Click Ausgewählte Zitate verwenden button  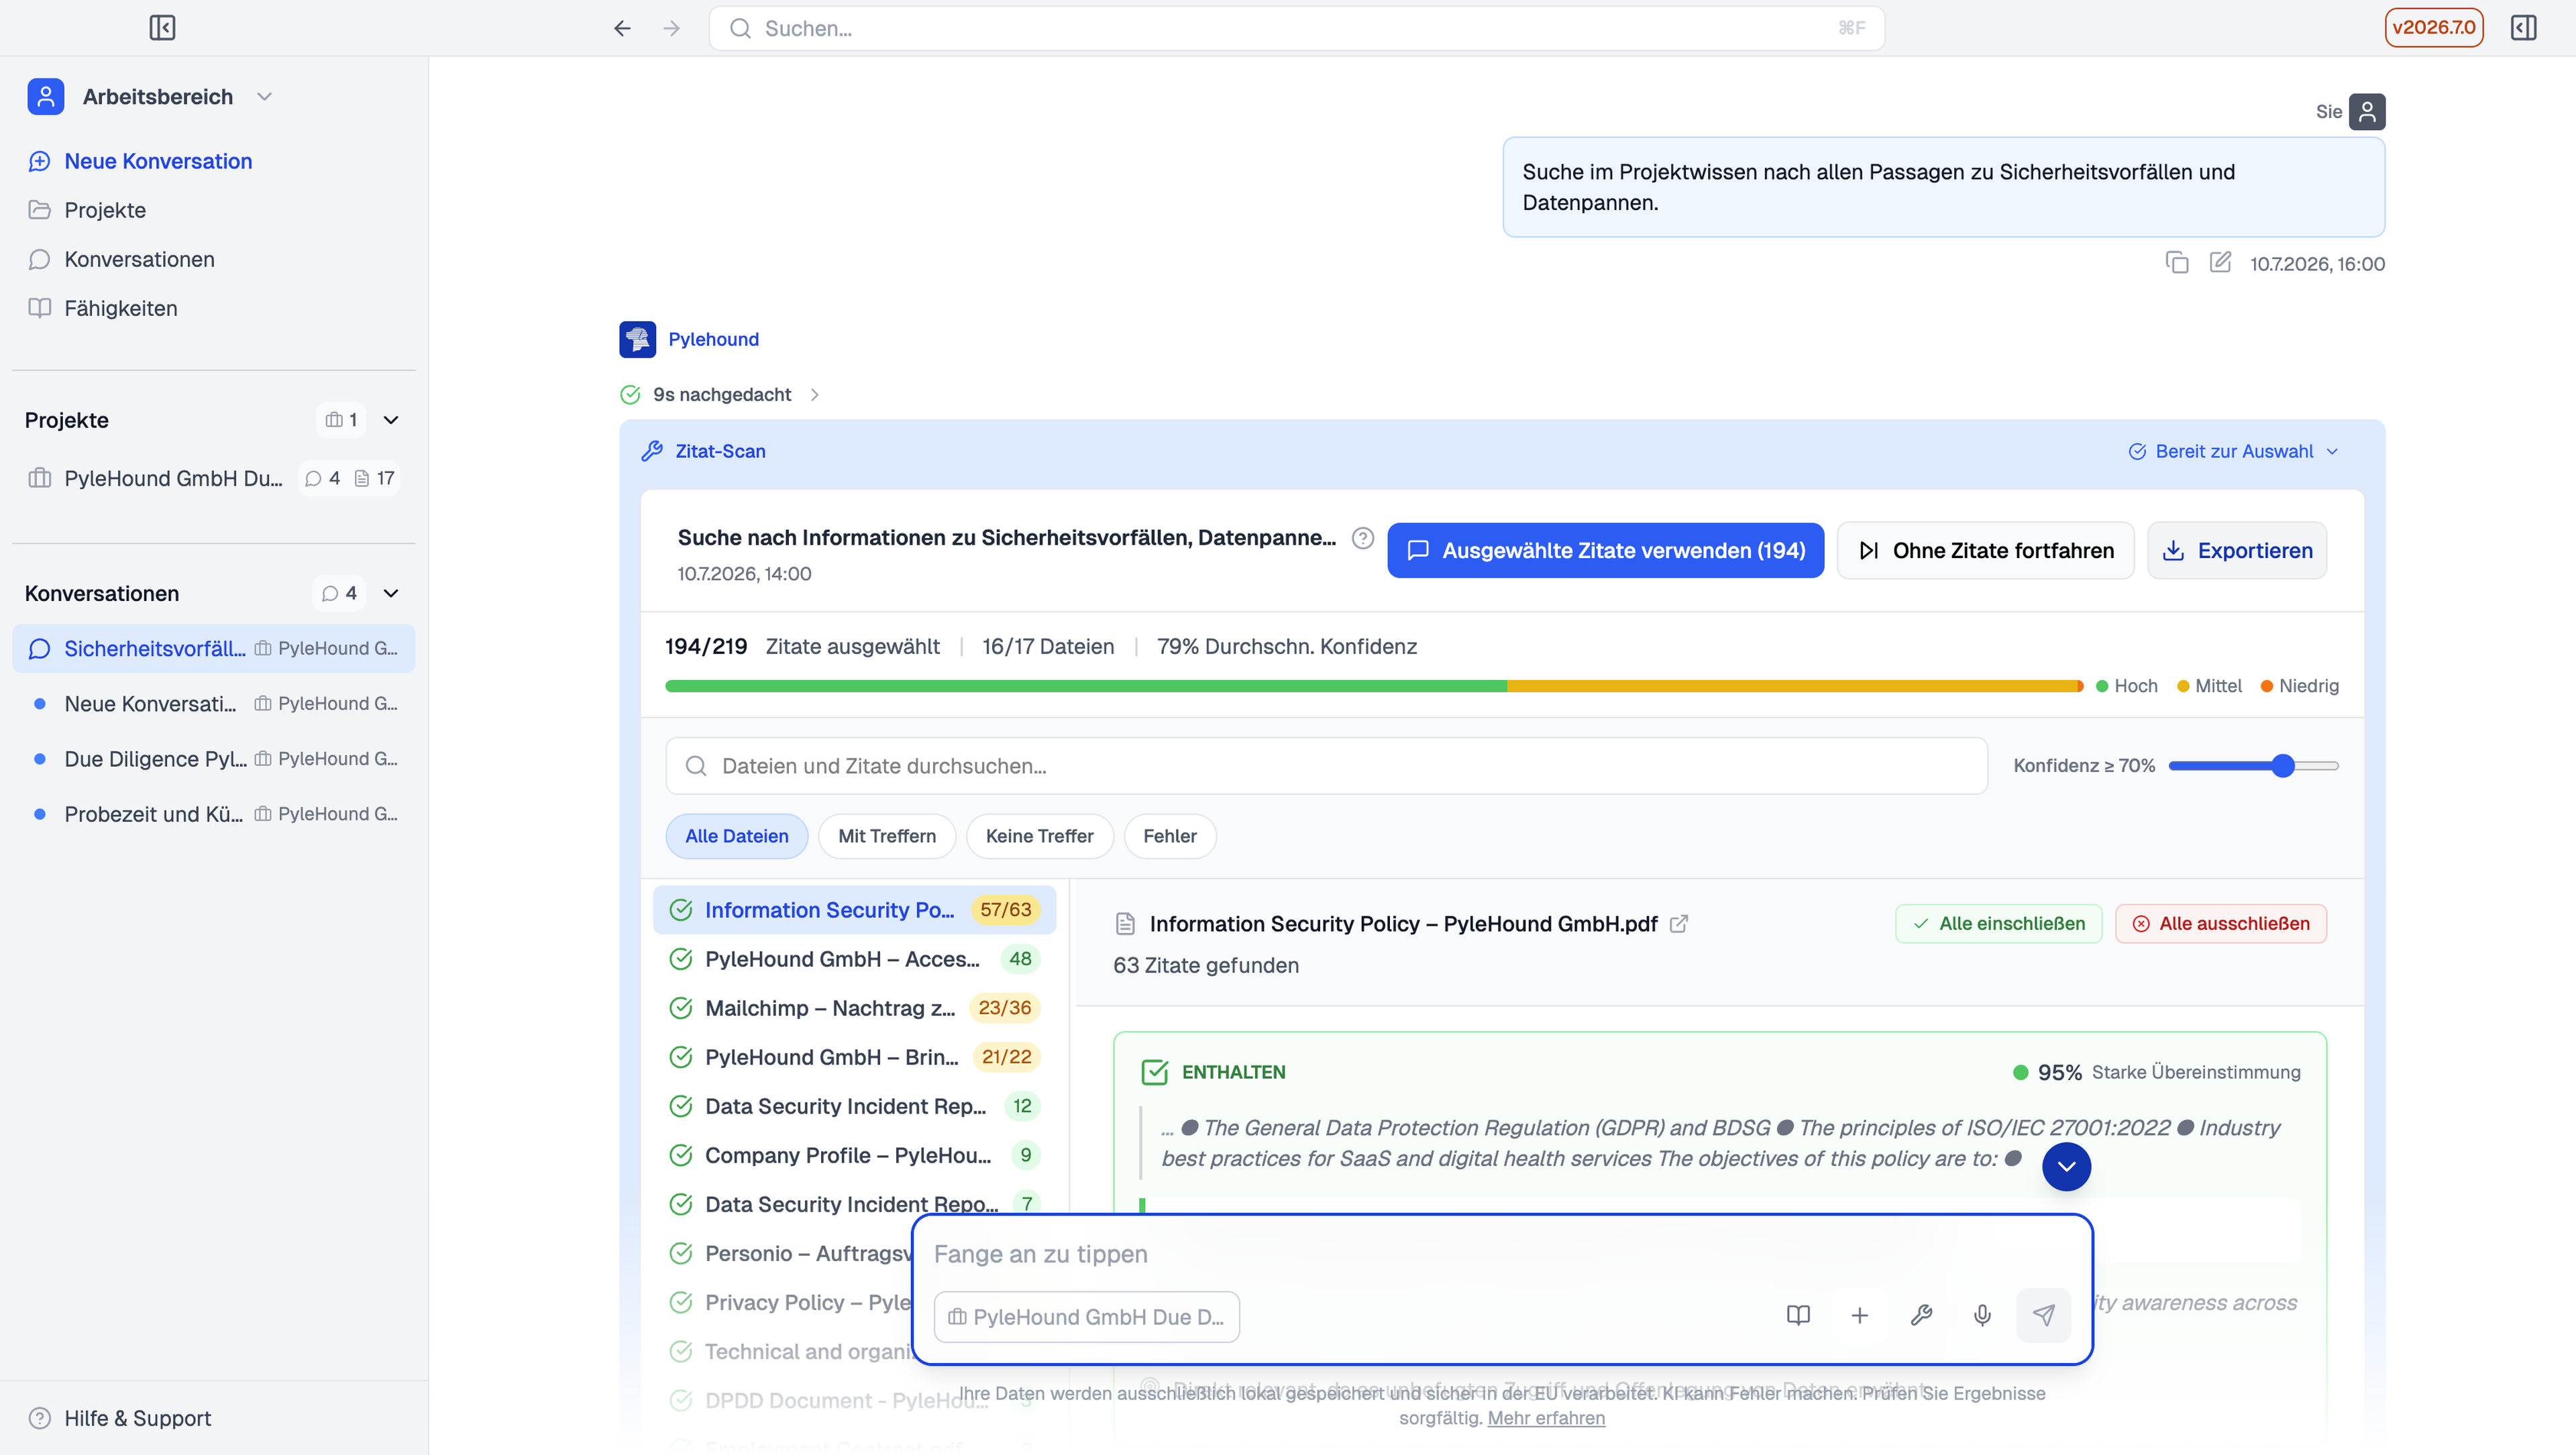point(1606,550)
